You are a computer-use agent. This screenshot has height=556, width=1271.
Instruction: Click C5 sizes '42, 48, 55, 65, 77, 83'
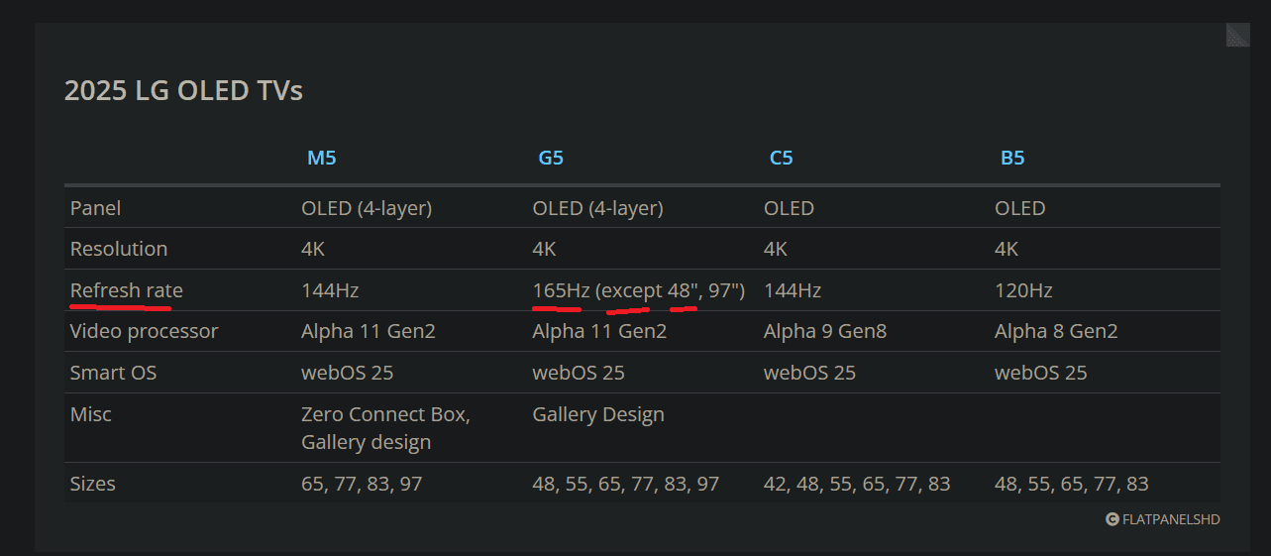click(857, 484)
